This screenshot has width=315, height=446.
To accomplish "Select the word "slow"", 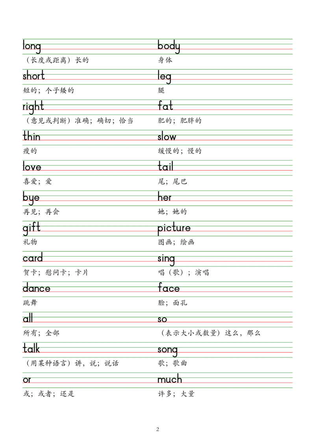I will coord(167,138).
